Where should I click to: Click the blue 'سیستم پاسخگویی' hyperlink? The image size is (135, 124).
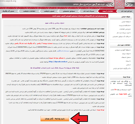[x=63, y=51]
